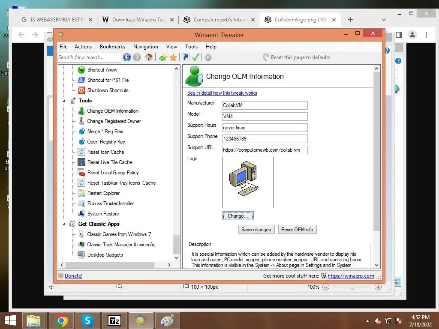Image resolution: width=439 pixels, height=329 pixels.
Task: Switch to Computernewb's Internet browser tab
Action: tap(218, 20)
